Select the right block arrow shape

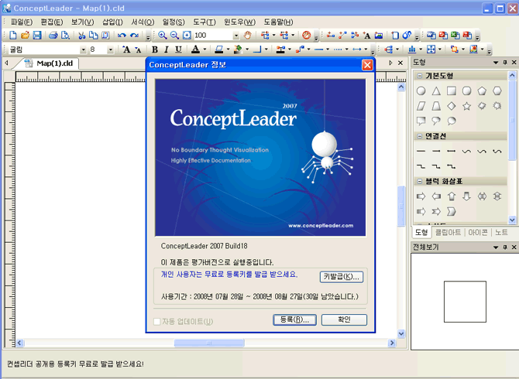coord(421,196)
